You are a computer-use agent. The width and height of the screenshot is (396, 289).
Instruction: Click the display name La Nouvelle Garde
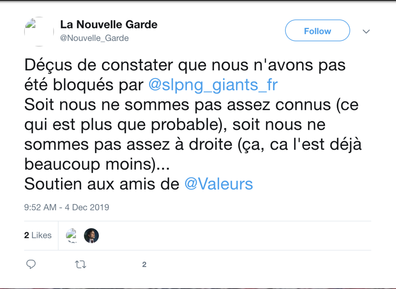click(109, 24)
